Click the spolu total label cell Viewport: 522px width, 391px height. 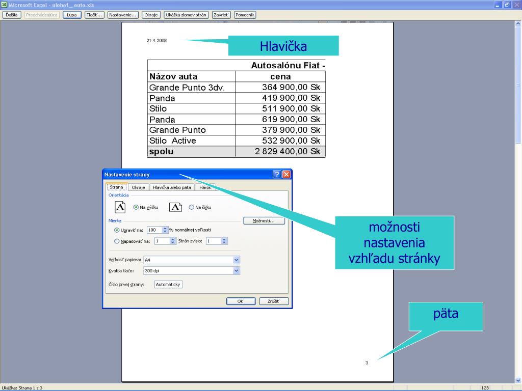coord(192,151)
